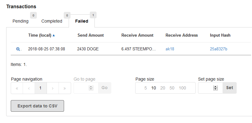252x123 pixels.
Task: Click the Set page size spinner
Action: pos(216,88)
